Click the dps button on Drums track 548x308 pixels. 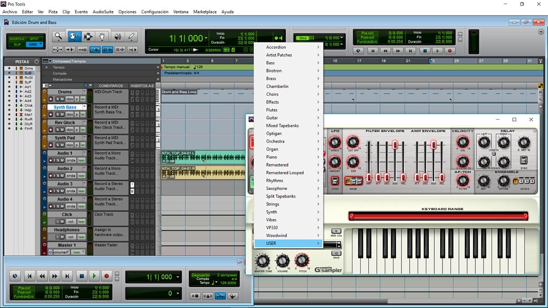pos(69,99)
